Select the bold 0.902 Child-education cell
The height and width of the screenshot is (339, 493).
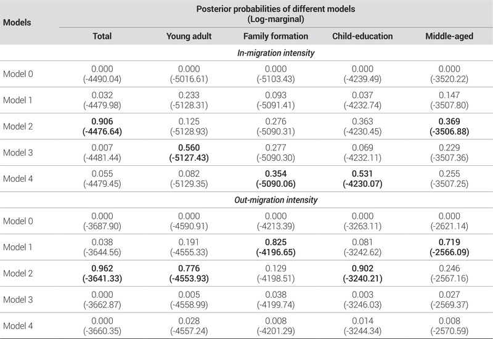click(x=362, y=269)
